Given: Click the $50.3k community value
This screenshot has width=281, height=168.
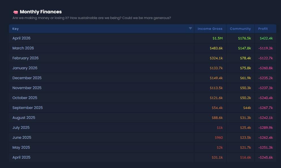Looking at the screenshot, I should coord(246,88).
